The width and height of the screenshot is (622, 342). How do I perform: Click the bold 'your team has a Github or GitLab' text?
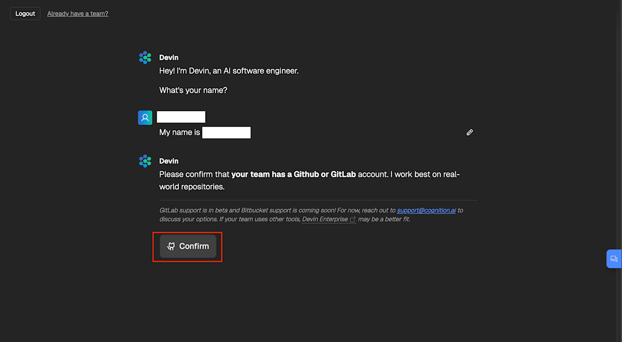pos(293,174)
